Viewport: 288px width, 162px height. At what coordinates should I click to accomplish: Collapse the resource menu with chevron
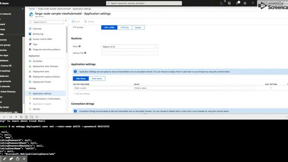[x=66, y=20]
